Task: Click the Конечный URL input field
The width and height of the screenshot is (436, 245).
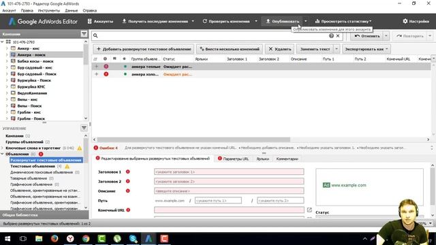Action: 229,210
